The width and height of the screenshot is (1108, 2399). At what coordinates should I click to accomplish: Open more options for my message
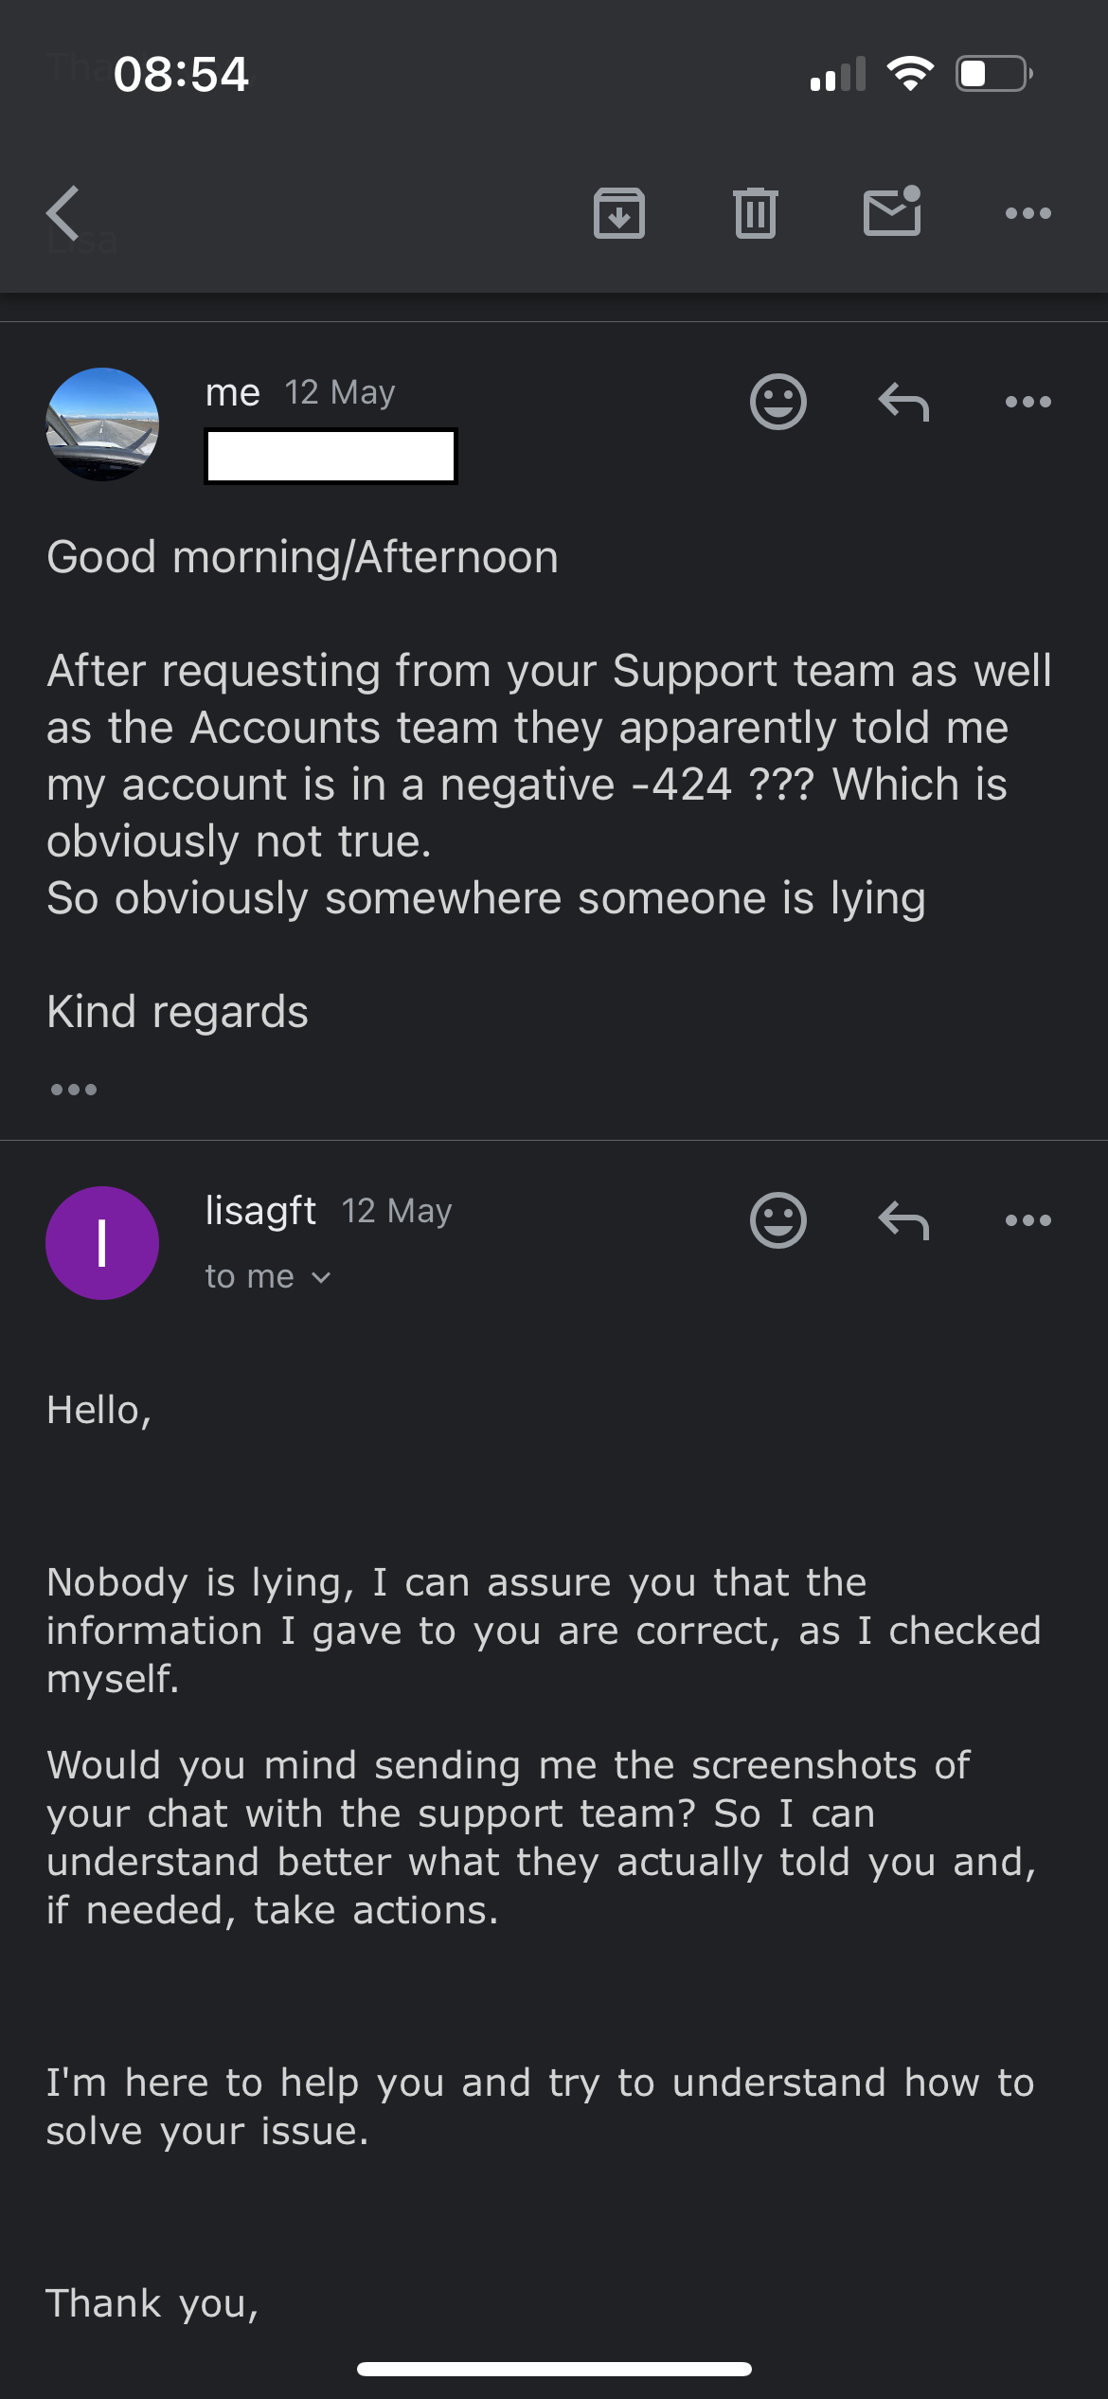1028,402
